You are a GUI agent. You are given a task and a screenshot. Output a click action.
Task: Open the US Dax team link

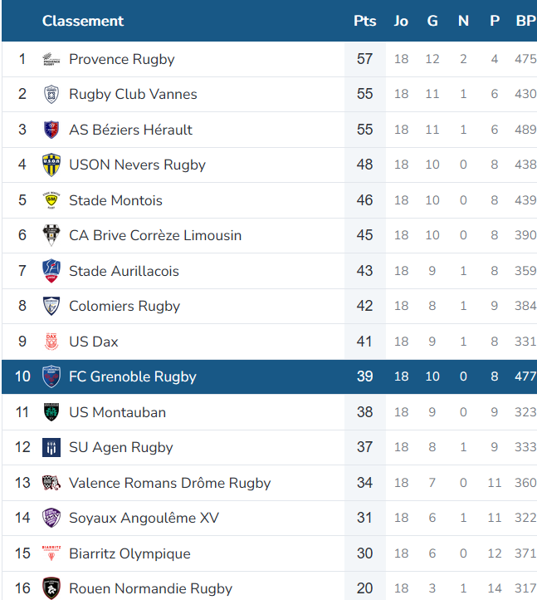(x=94, y=342)
